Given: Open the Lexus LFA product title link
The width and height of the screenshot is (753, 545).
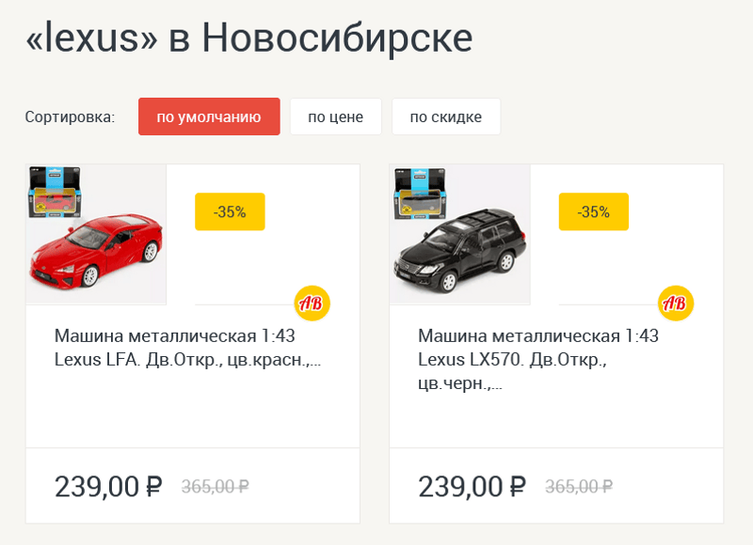Looking at the screenshot, I should pyautogui.click(x=187, y=348).
